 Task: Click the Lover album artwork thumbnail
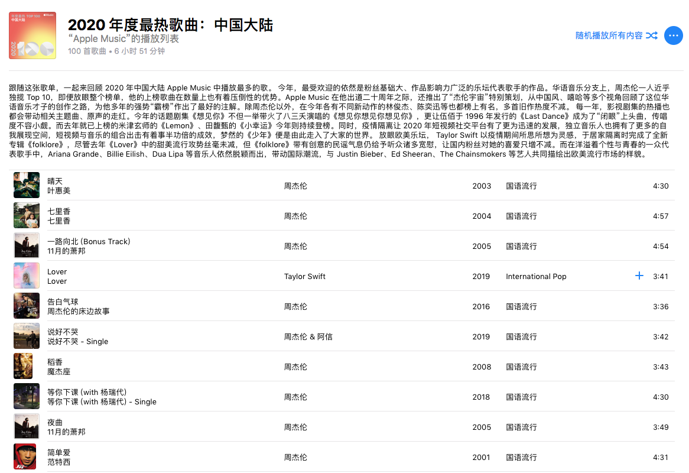pos(27,276)
